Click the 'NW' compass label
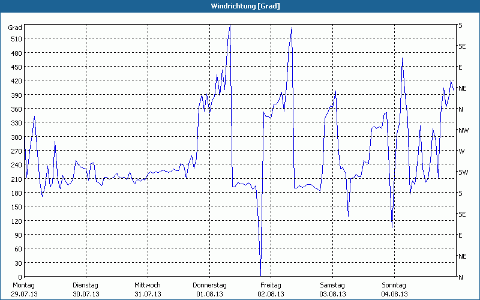 pos(463,130)
